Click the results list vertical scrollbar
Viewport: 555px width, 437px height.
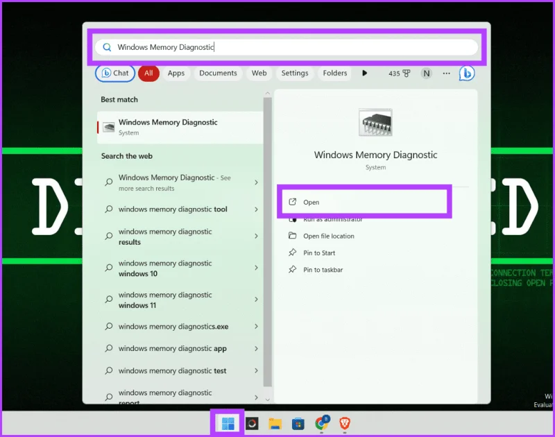[x=268, y=242]
